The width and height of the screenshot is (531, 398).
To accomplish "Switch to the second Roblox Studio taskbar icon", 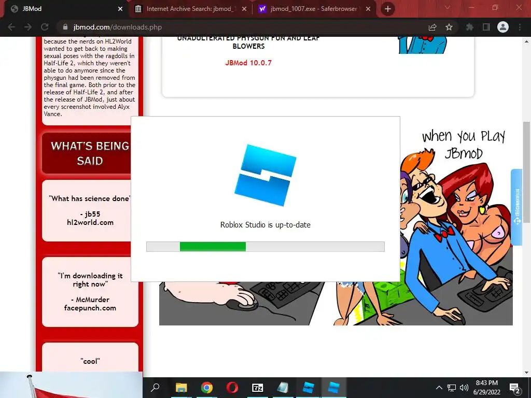I will (x=333, y=388).
